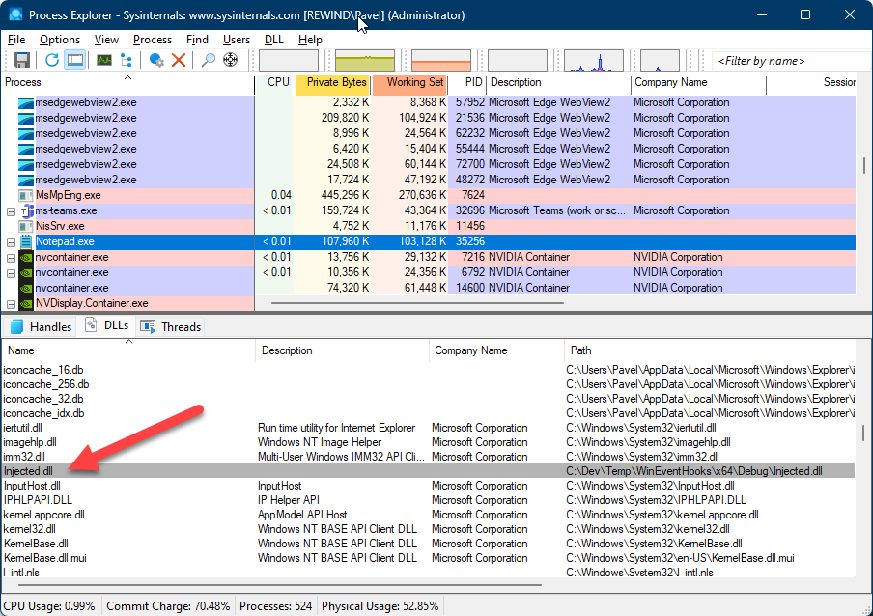Open the Options menu

(60, 40)
